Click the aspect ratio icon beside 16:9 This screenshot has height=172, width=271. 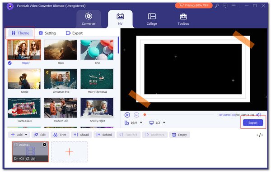(x=126, y=123)
